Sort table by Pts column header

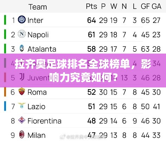[x=92, y=6]
